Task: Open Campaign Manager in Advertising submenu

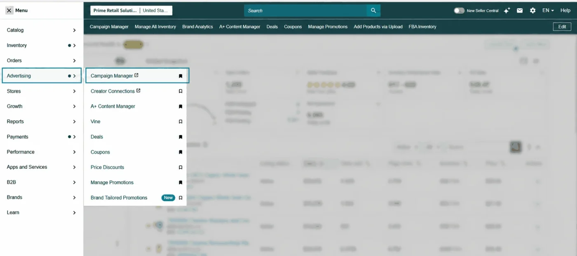Action: point(115,76)
